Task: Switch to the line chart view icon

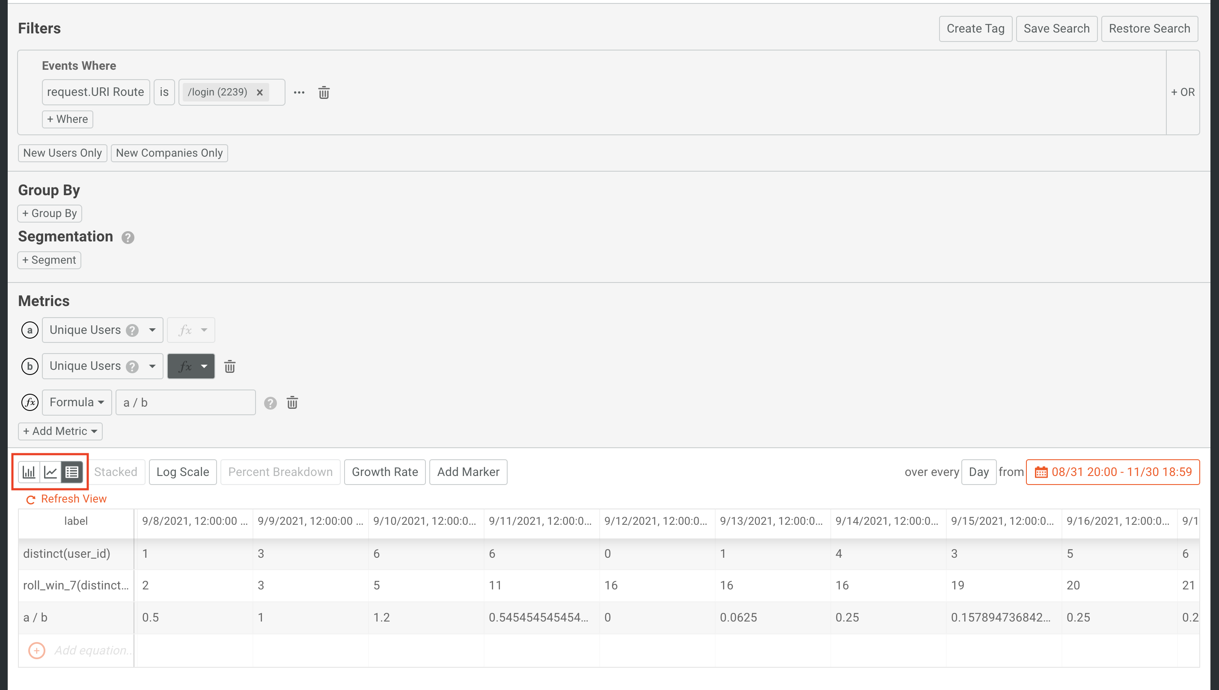Action: 51,472
